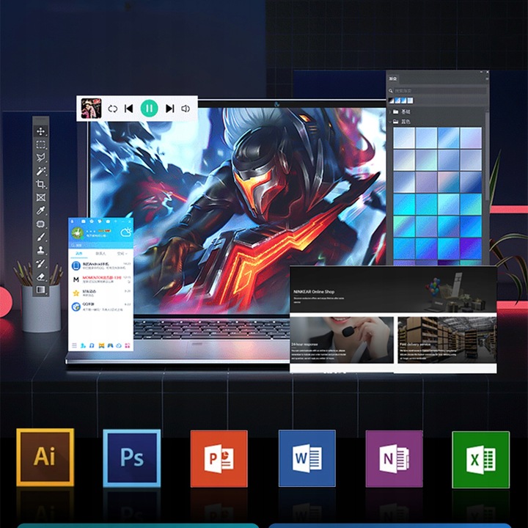Select the Rectangular Marquee tool
Image resolution: width=528 pixels, height=528 pixels.
pos(41,144)
